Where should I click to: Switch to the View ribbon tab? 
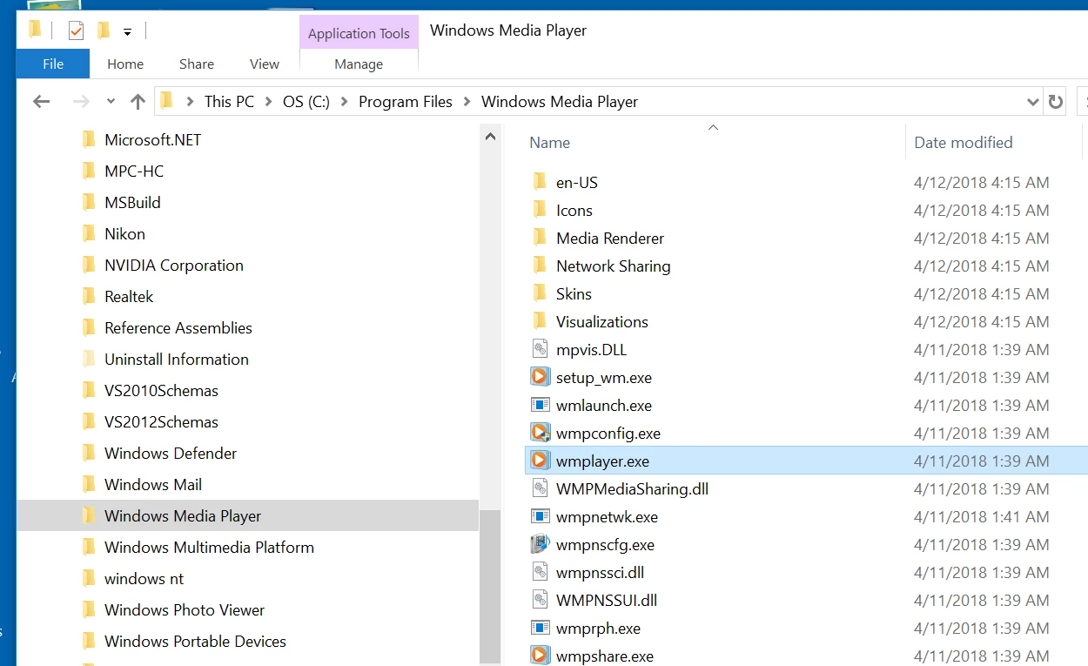(x=265, y=64)
